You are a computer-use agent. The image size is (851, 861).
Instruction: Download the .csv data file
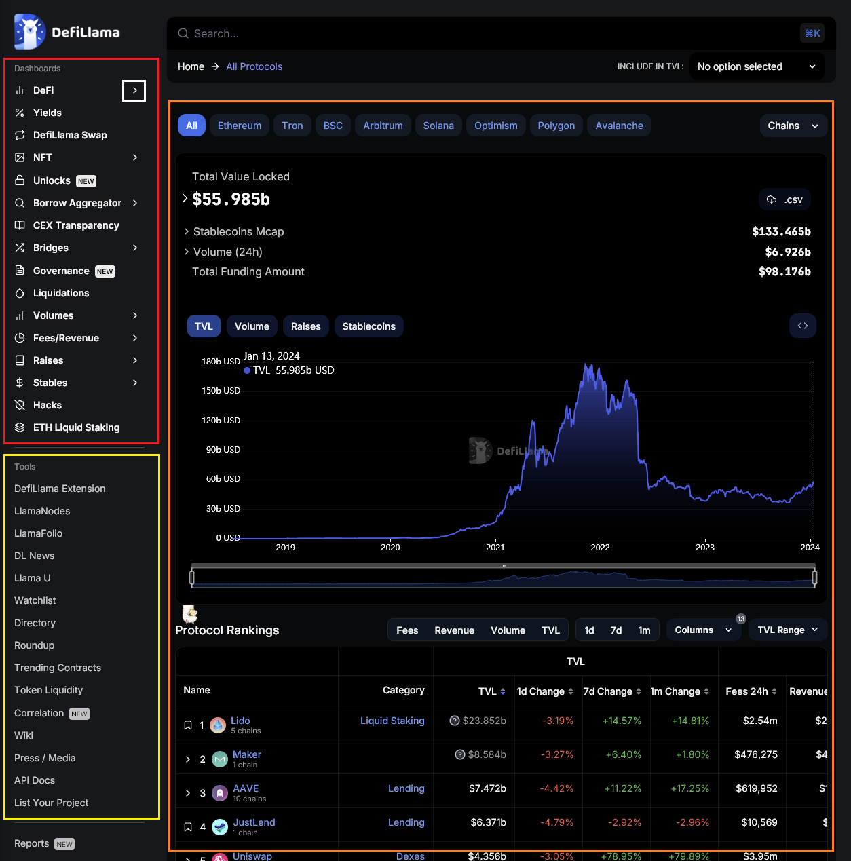pyautogui.click(x=784, y=199)
